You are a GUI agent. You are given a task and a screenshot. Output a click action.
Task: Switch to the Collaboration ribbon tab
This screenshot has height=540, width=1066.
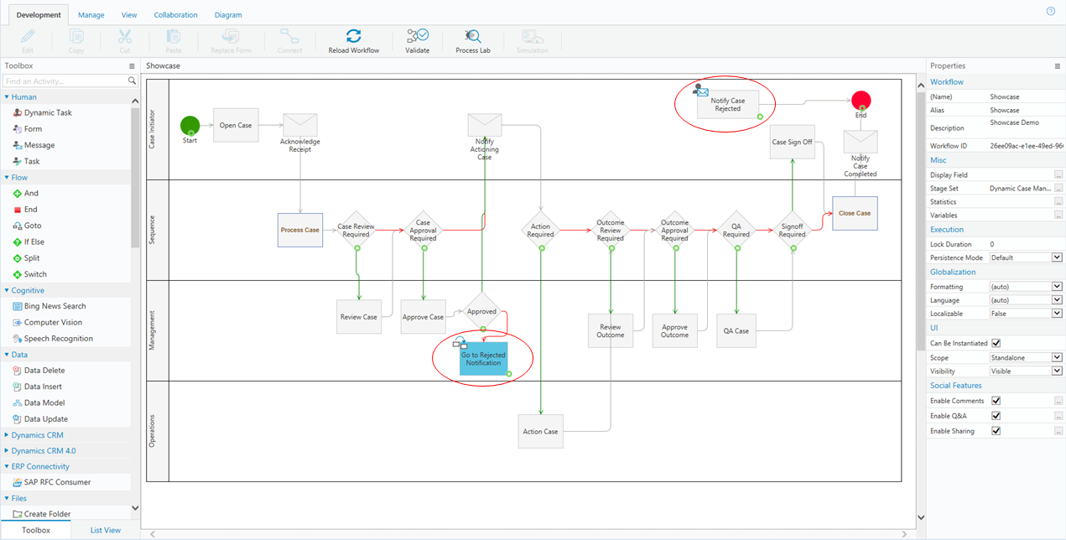176,15
